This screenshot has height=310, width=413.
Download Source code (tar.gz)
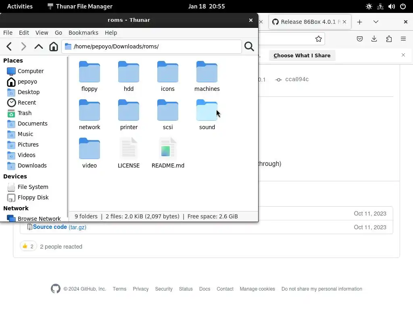tap(60, 227)
